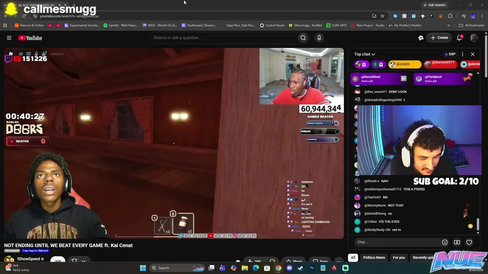Open the littlesmugg - KickBot bookmark
Image resolution: width=488 pixels, height=274 pixels.
(305, 25)
